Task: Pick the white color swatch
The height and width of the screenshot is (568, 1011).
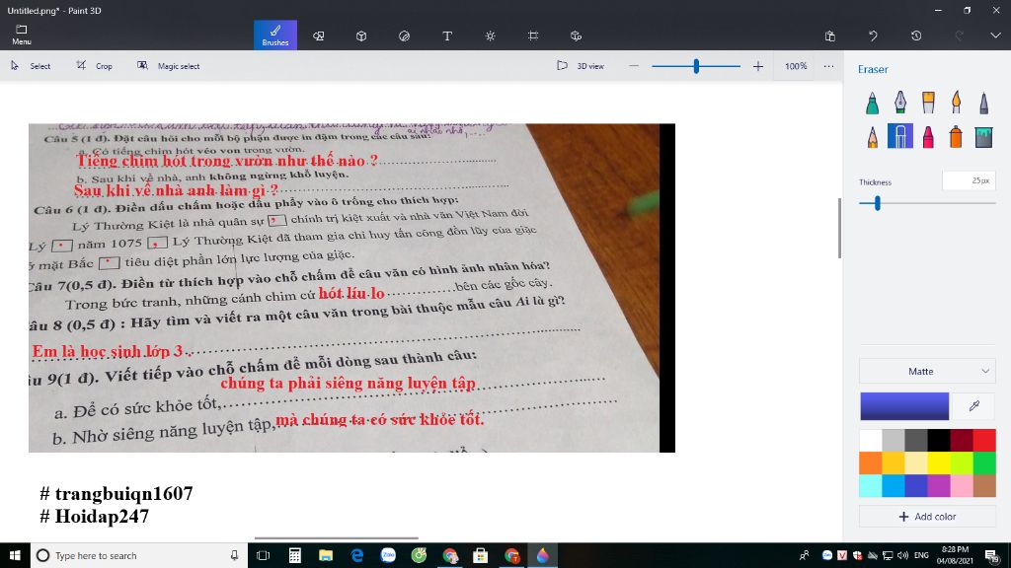Action: [871, 441]
